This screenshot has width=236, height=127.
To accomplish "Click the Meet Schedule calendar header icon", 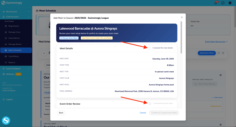I will (37, 11).
